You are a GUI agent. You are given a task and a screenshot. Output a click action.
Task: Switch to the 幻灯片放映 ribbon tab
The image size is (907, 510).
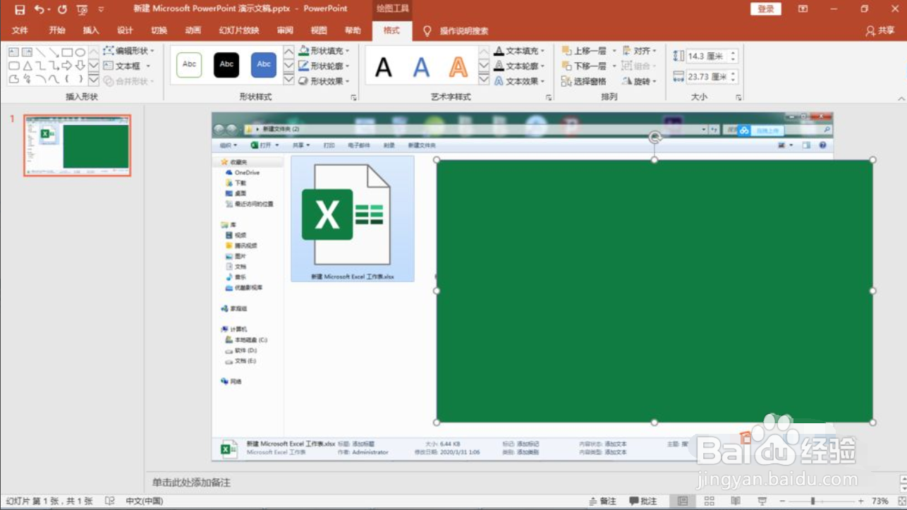(x=239, y=30)
